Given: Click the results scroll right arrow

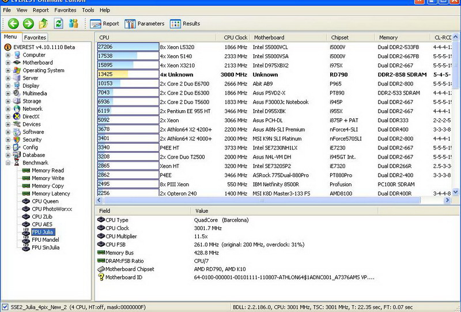Looking at the screenshot, I should pyautogui.click(x=447, y=200).
